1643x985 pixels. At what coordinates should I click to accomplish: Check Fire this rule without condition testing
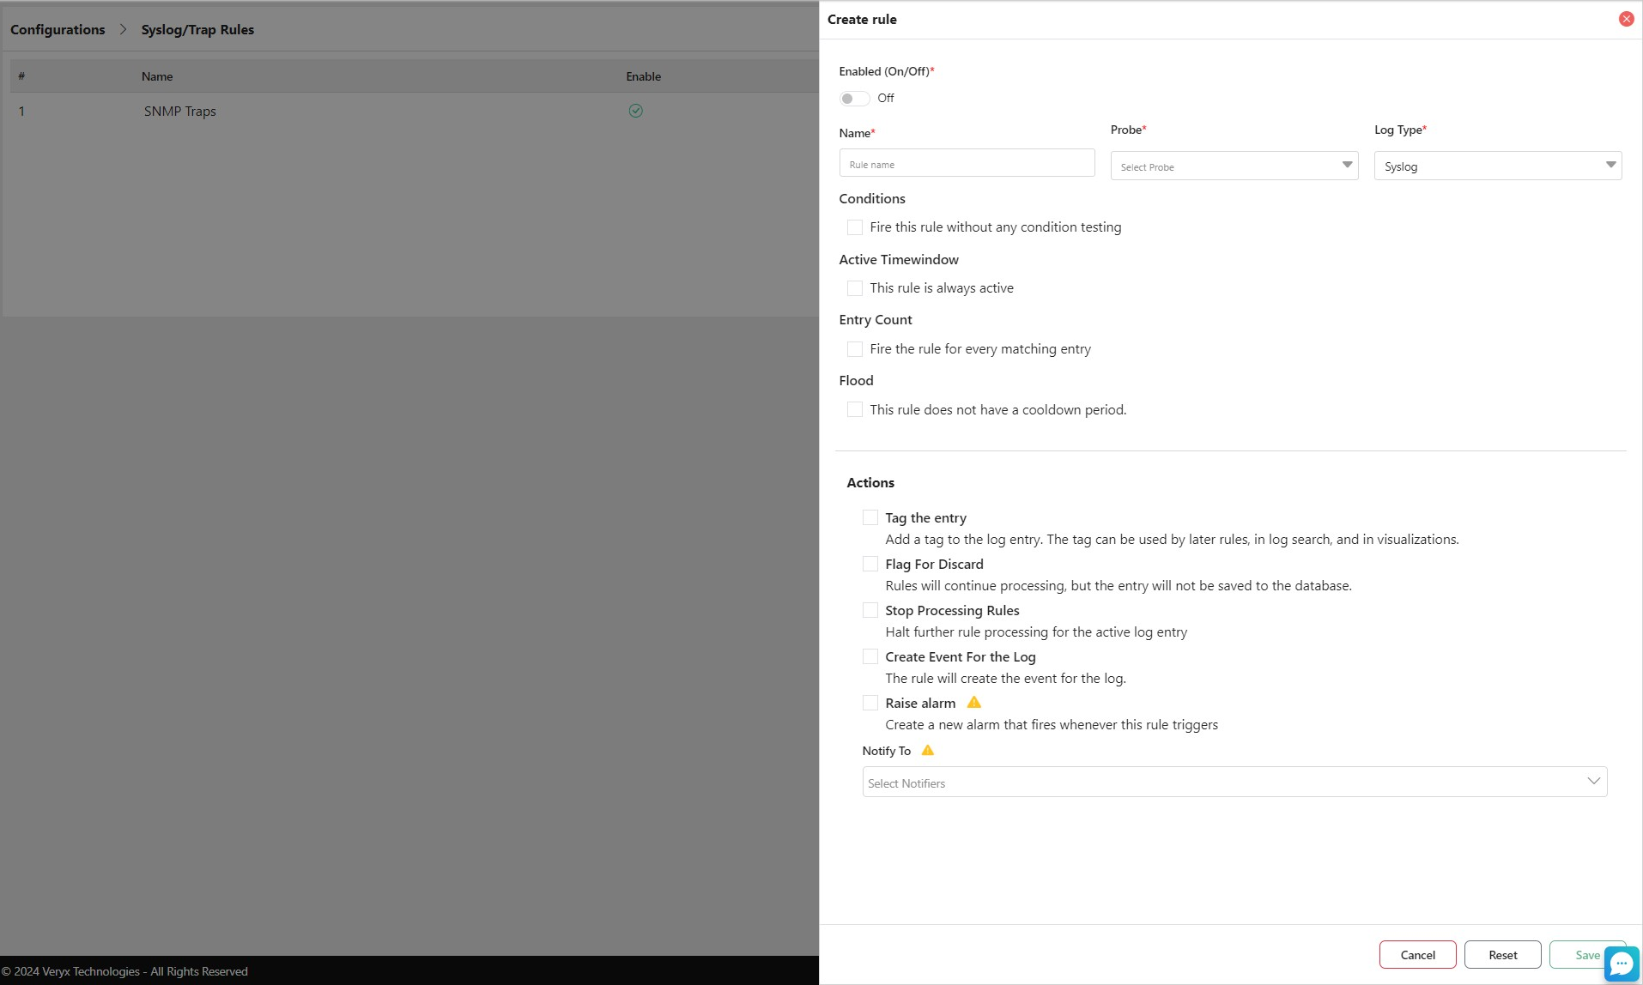pos(854,227)
